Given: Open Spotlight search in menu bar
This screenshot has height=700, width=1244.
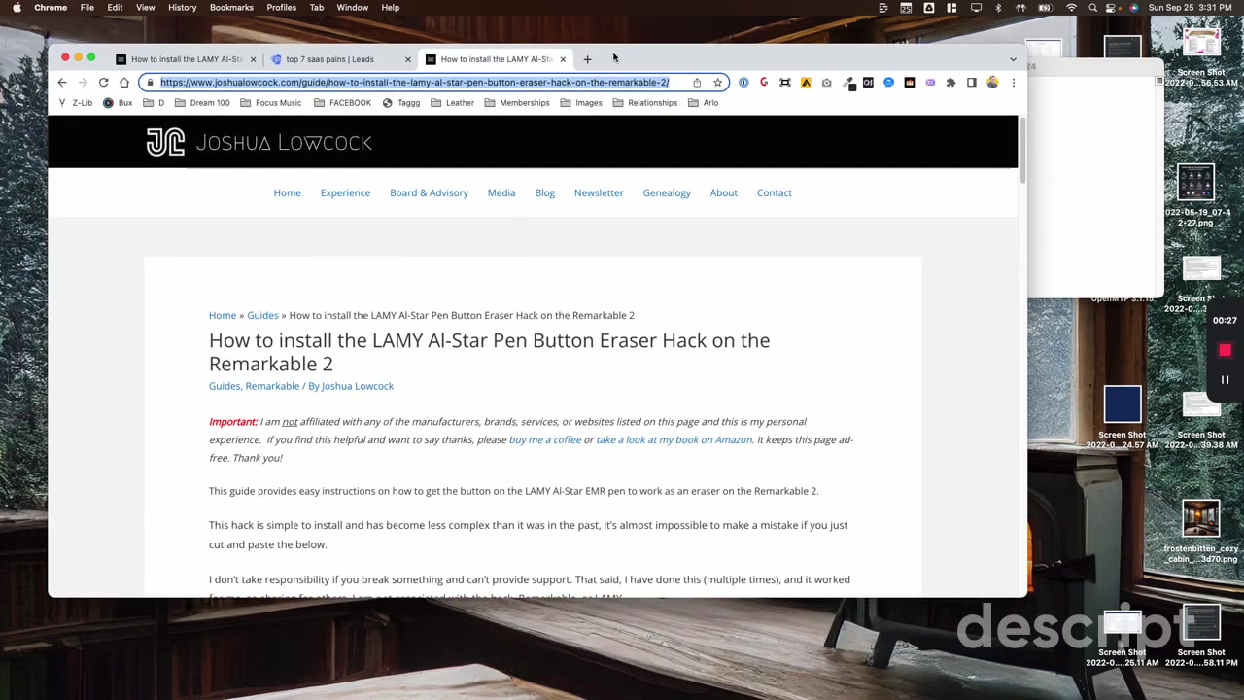Looking at the screenshot, I should click(x=1092, y=8).
